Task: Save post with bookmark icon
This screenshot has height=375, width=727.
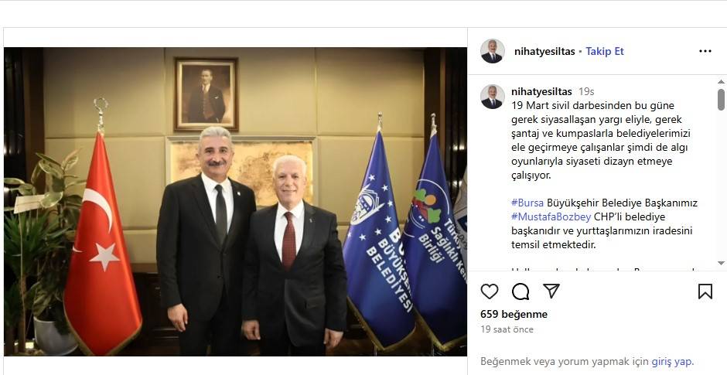Action: click(x=705, y=291)
